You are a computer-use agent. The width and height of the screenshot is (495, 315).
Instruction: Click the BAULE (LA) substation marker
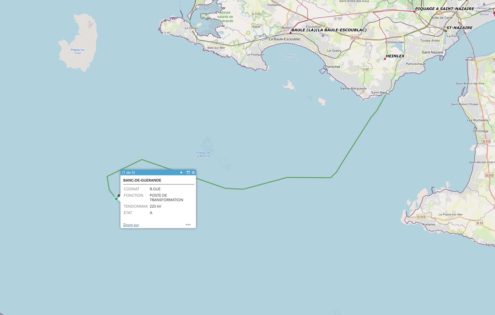(x=291, y=32)
